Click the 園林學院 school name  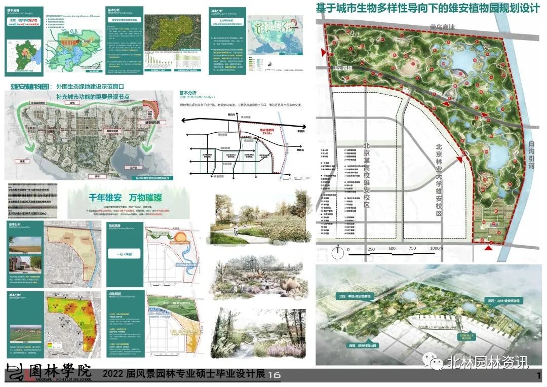(x=60, y=371)
